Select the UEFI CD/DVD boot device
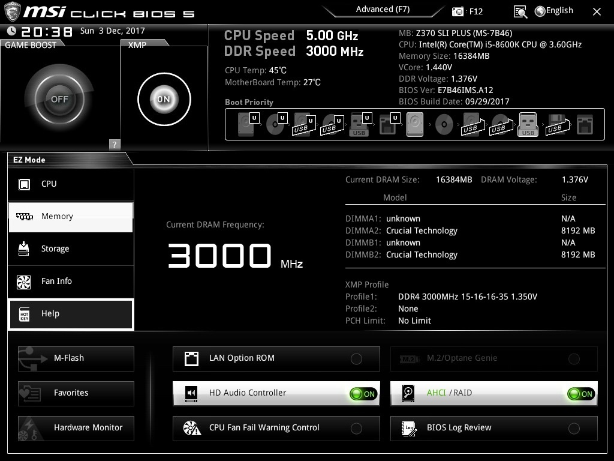The image size is (614, 461). pyautogui.click(x=276, y=124)
